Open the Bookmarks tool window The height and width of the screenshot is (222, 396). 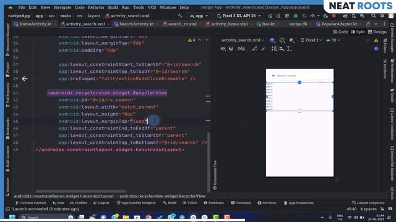(7, 129)
